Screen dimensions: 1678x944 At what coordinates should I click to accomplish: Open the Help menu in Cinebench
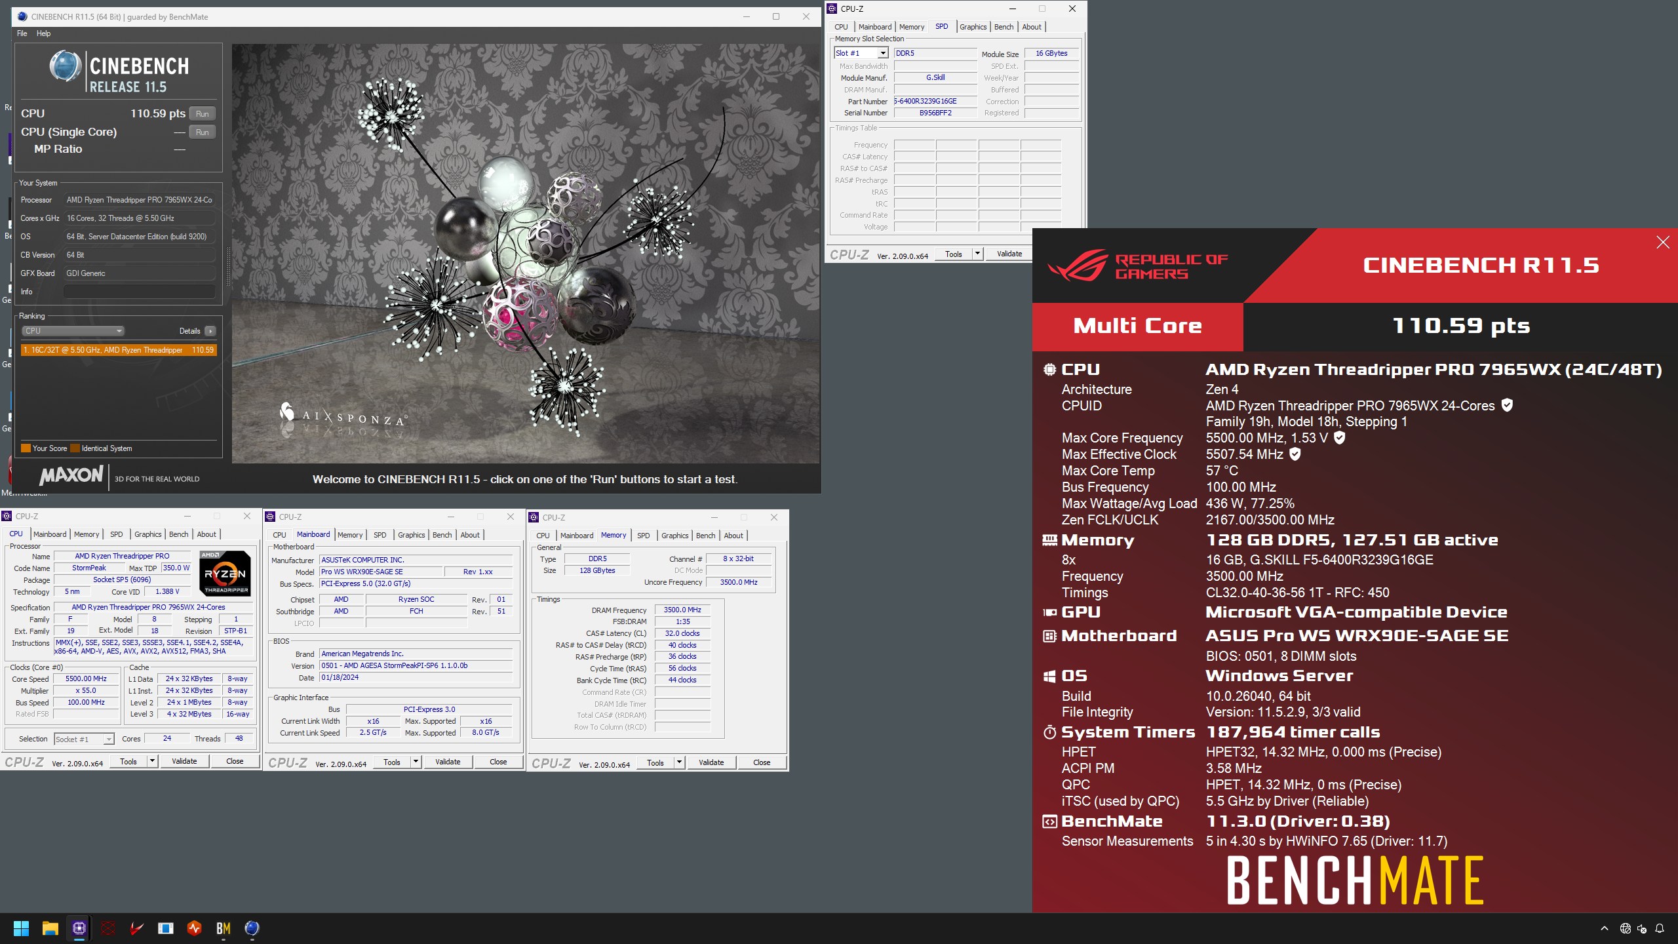pos(43,33)
